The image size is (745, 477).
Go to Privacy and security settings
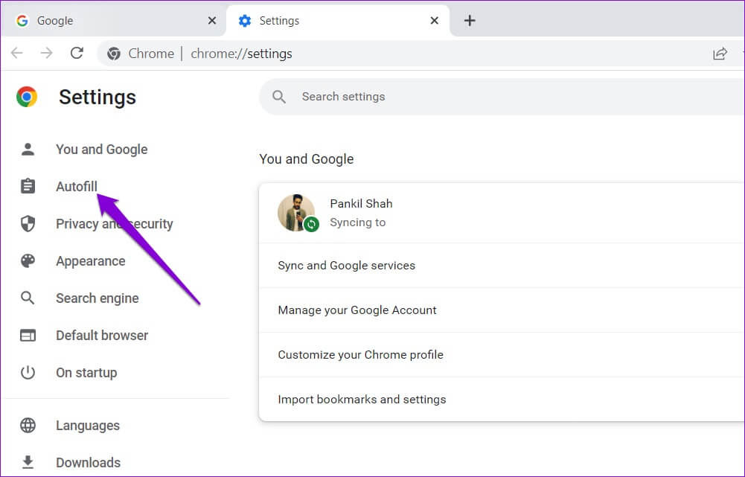114,223
